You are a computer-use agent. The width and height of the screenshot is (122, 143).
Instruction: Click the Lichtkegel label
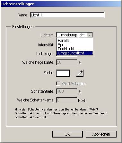pyautogui.click(x=45, y=54)
